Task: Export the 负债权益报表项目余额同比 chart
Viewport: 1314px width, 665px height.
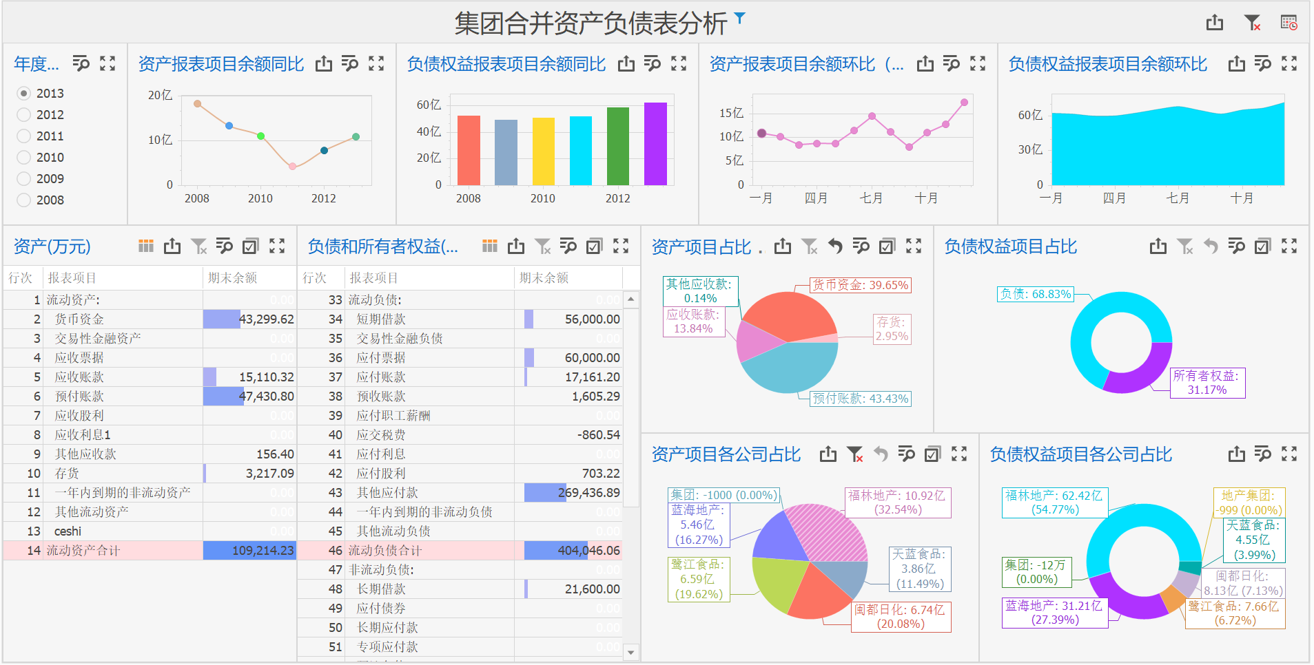Action: click(x=626, y=64)
